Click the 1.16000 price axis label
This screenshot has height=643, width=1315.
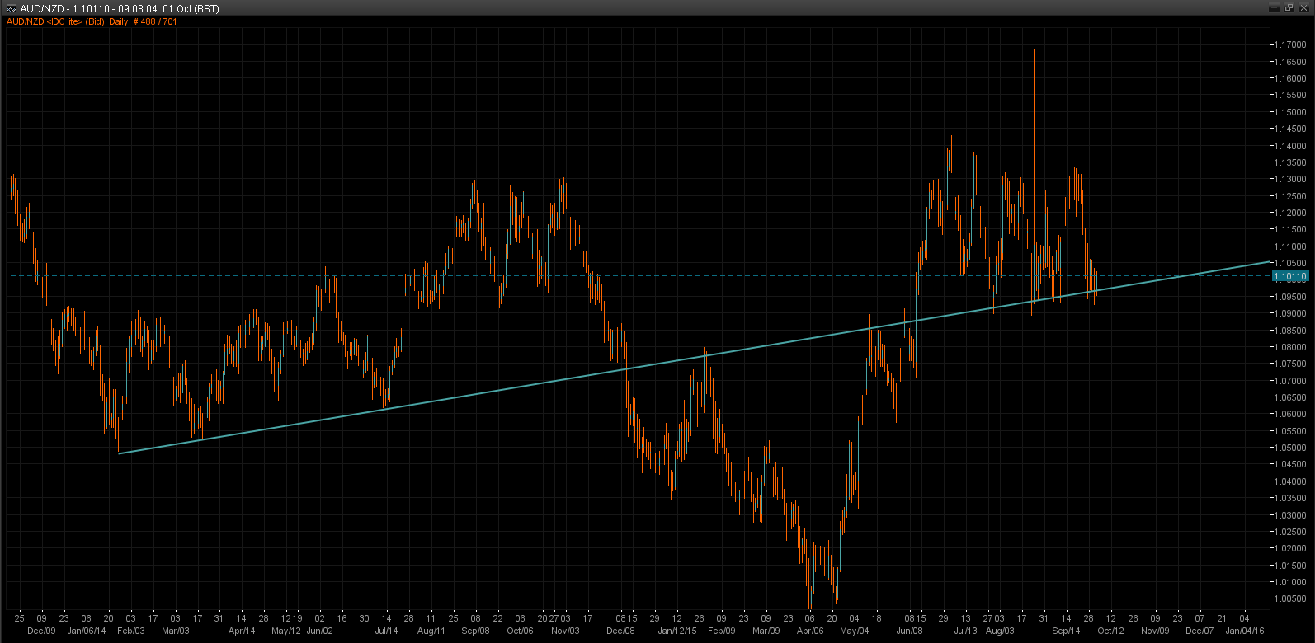click(x=1291, y=78)
